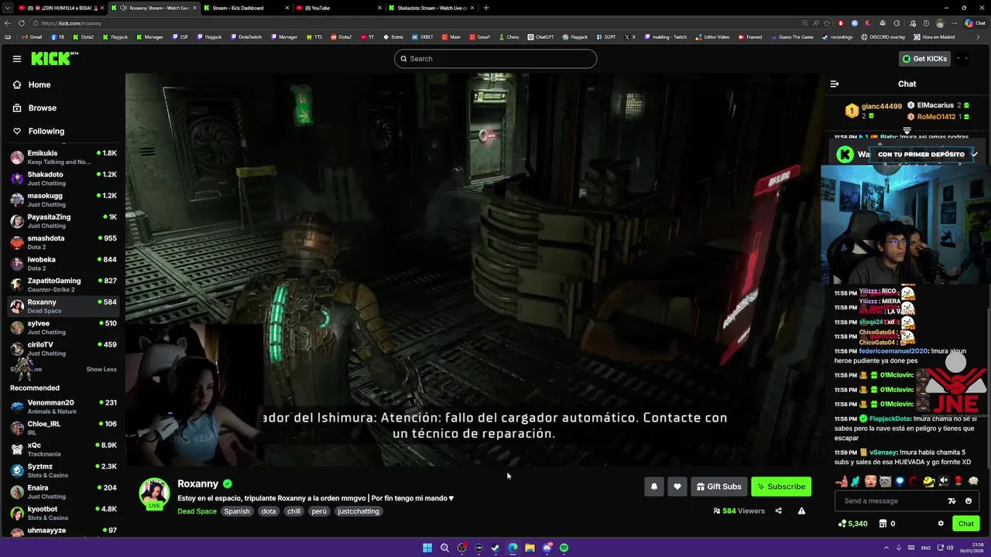This screenshot has width=991, height=557.
Task: Open chat settings gear icon
Action: click(x=941, y=524)
